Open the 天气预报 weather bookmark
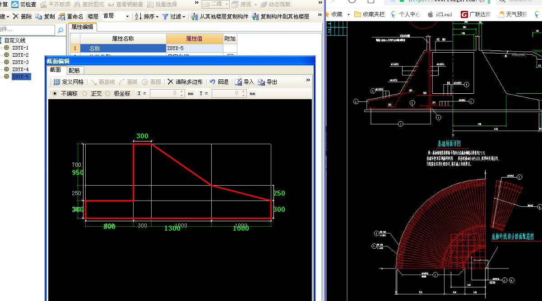Screen dimensions: 542x301 pyautogui.click(x=512, y=14)
